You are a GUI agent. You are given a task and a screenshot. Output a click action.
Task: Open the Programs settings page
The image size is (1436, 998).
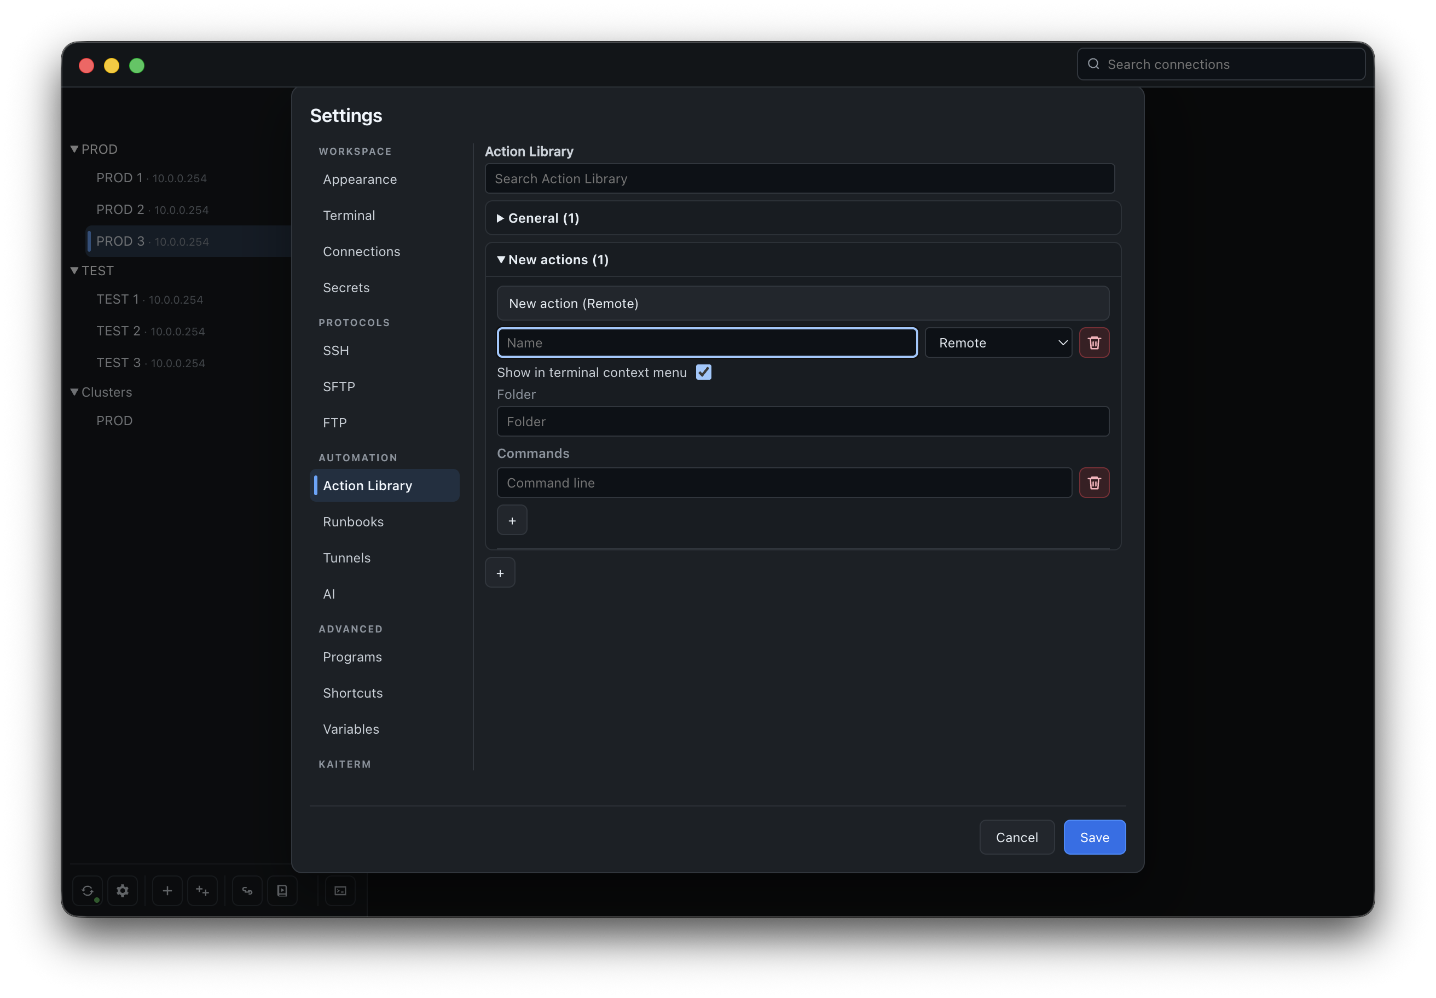pos(385,657)
